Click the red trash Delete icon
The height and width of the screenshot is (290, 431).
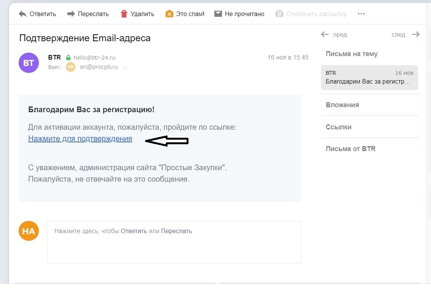pyautogui.click(x=124, y=14)
